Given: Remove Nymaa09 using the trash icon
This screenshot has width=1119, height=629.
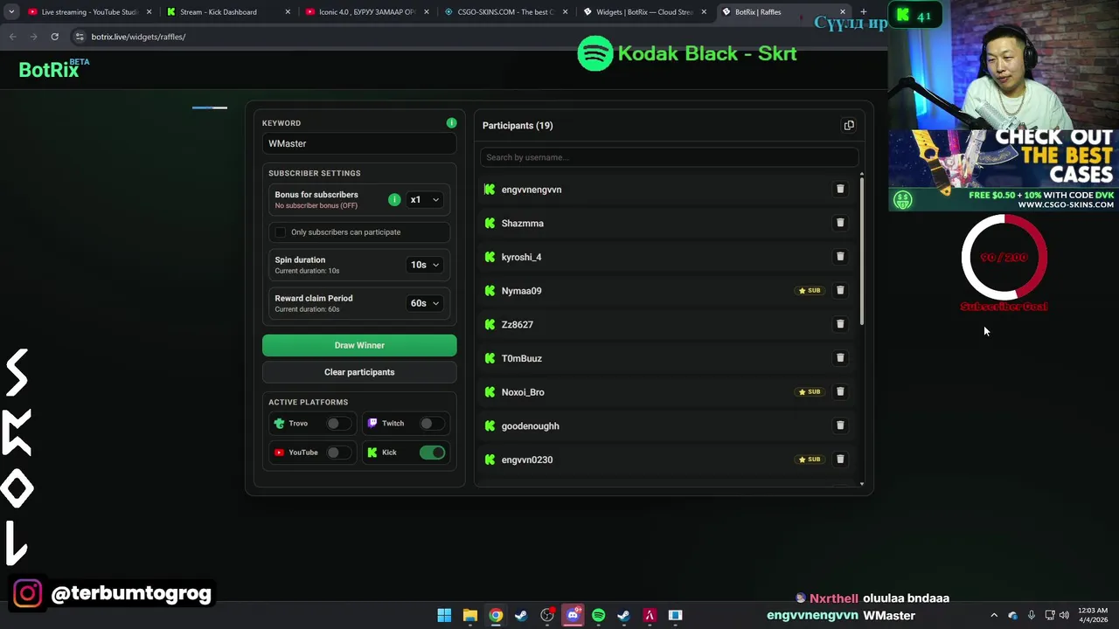Looking at the screenshot, I should (840, 290).
